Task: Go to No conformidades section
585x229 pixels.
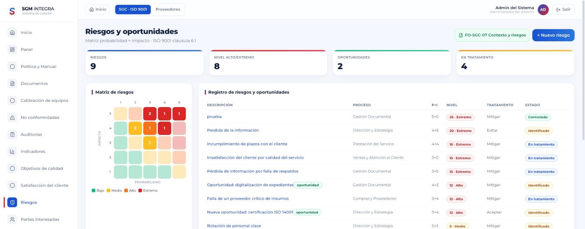Action: click(x=39, y=117)
